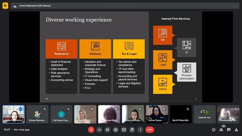
Task: Open the activities icon
Action: [x=236, y=130]
